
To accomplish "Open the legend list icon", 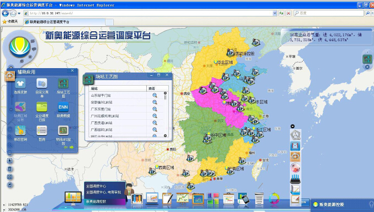I will [42, 131].
